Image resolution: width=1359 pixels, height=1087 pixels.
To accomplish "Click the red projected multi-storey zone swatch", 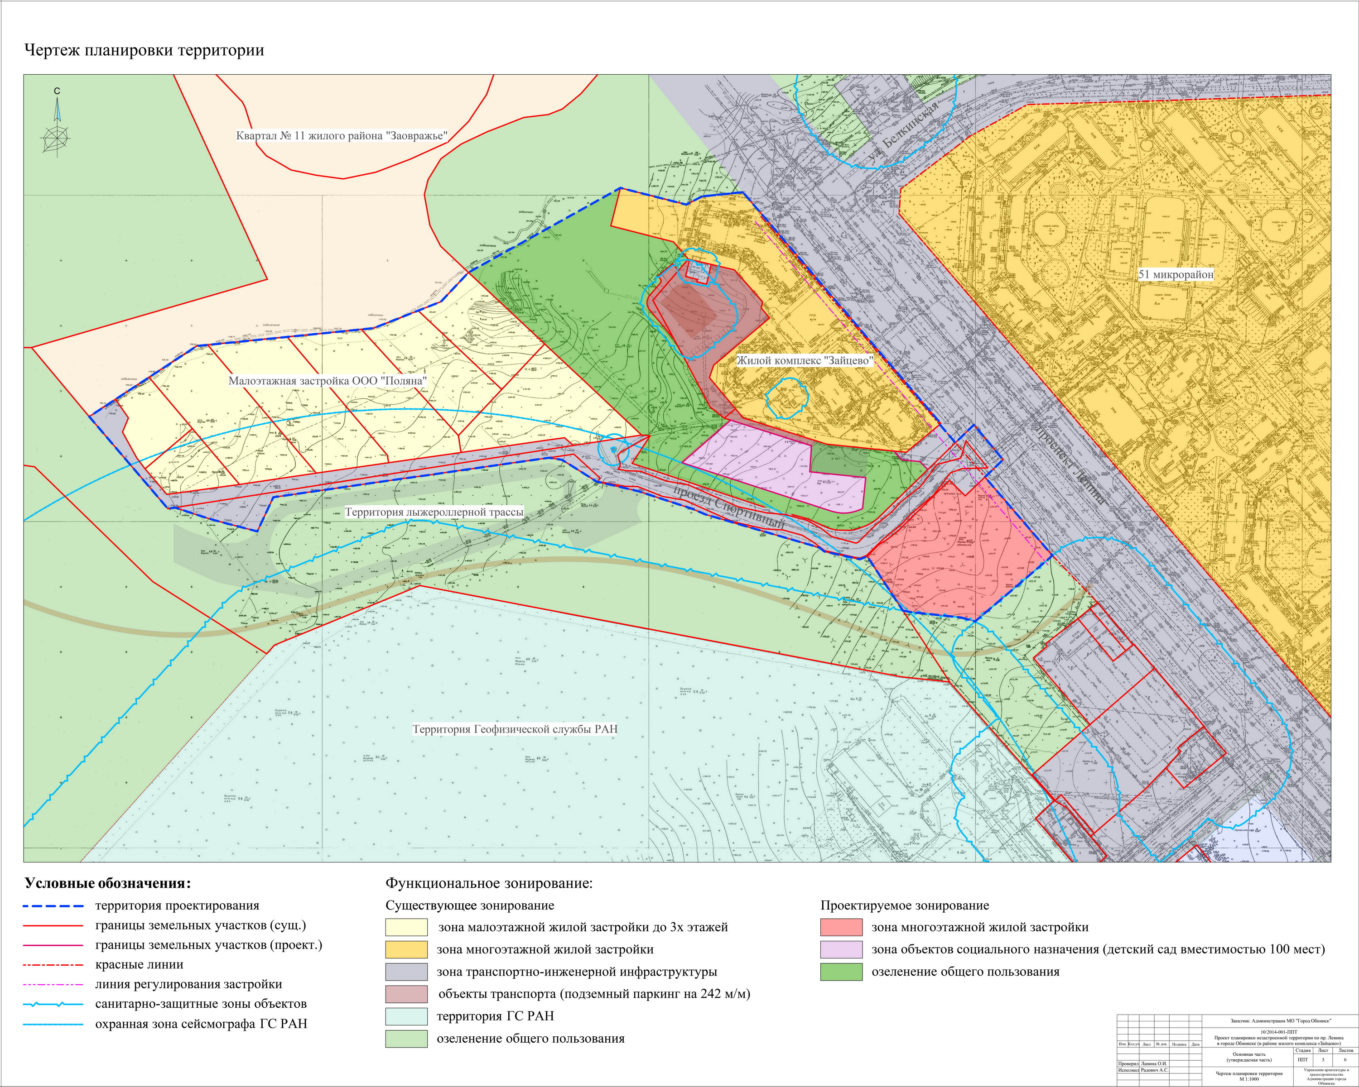I will pos(841,927).
